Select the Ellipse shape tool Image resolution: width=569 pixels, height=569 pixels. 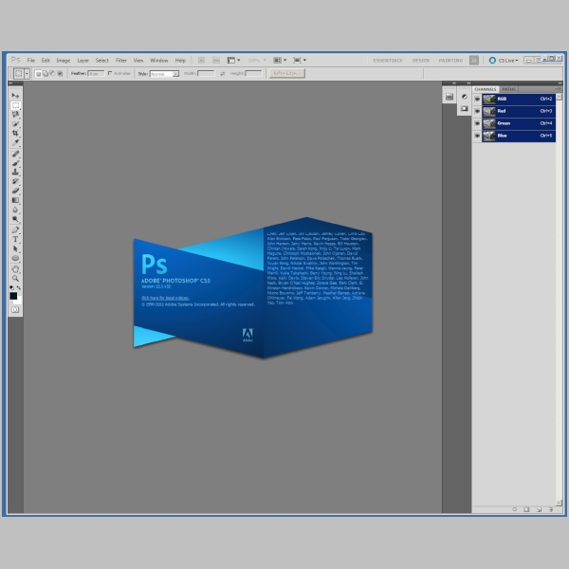[15, 258]
